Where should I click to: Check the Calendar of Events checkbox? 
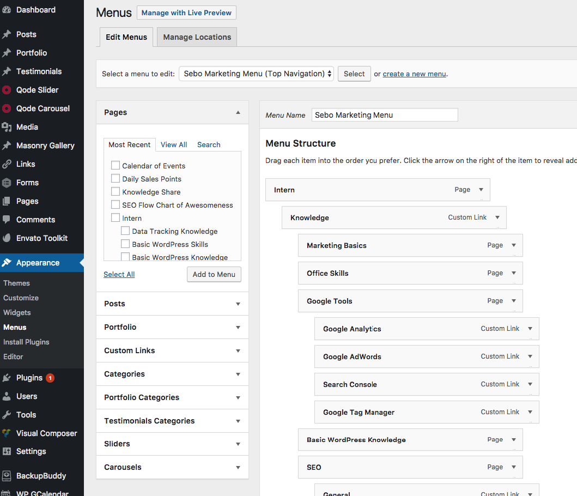pos(116,166)
